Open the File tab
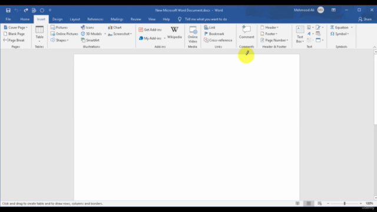377x212 pixels. pos(8,19)
